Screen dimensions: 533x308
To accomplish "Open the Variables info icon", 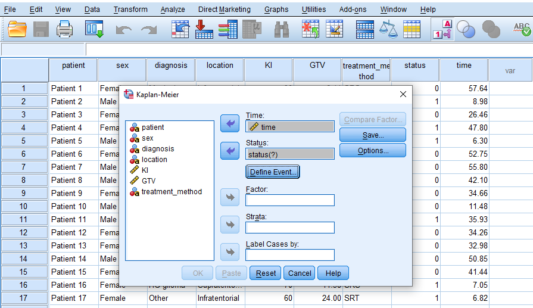I will pyautogui.click(x=227, y=29).
